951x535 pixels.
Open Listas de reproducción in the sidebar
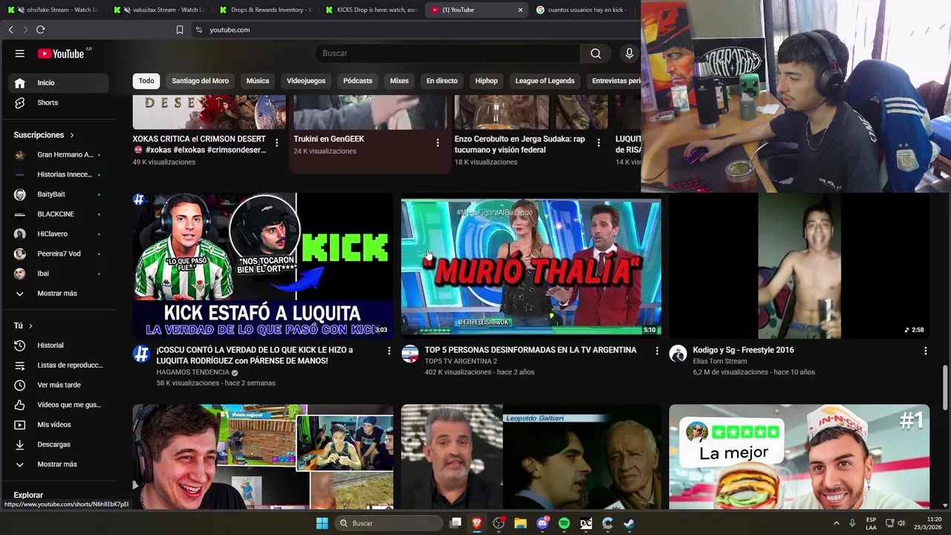pos(58,366)
